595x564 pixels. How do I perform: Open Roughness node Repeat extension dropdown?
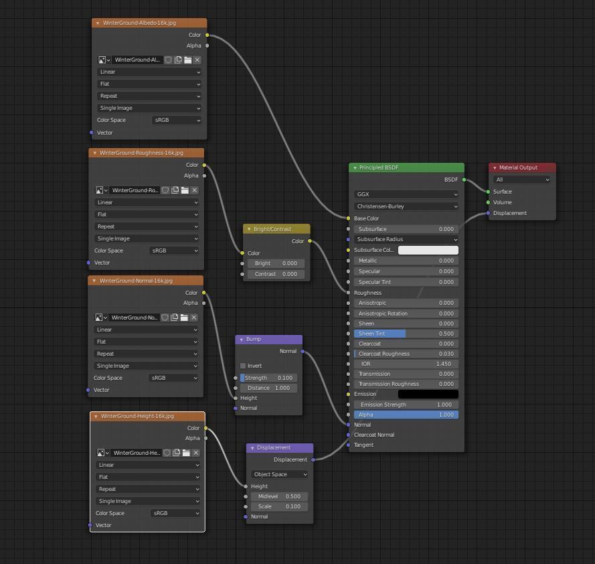[147, 227]
